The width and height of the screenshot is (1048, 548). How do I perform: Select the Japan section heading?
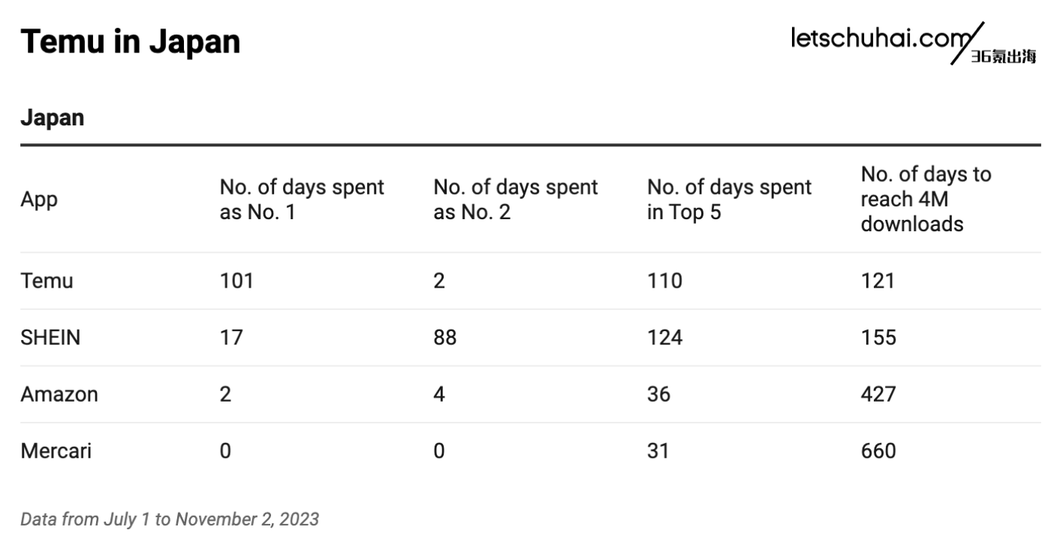[52, 118]
